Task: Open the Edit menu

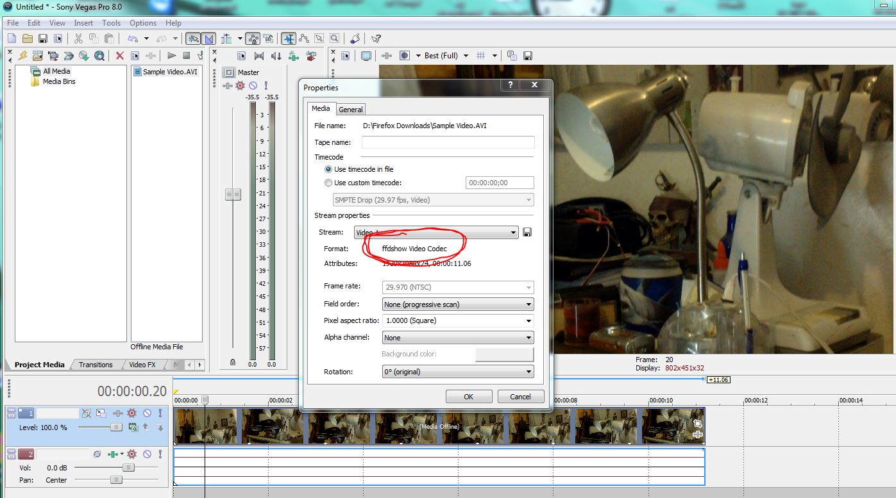Action: point(34,23)
